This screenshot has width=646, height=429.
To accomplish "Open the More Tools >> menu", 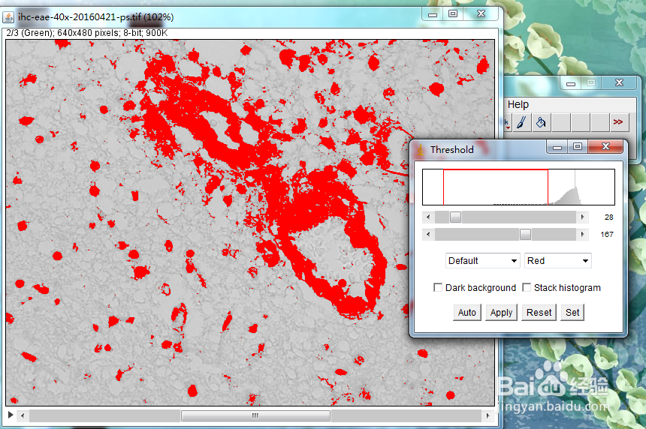I will click(x=618, y=122).
